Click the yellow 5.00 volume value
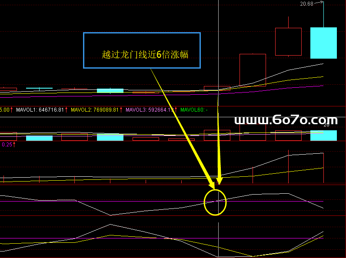 tap(4, 110)
